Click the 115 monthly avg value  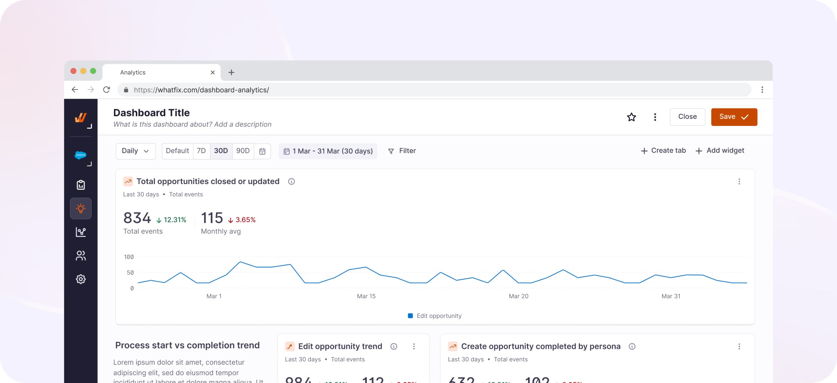click(x=212, y=218)
